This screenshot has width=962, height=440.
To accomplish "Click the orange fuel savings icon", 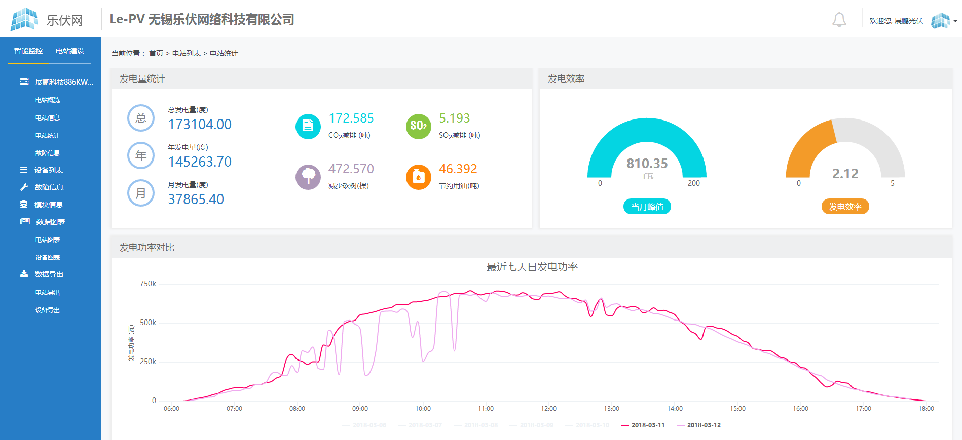I will point(418,177).
